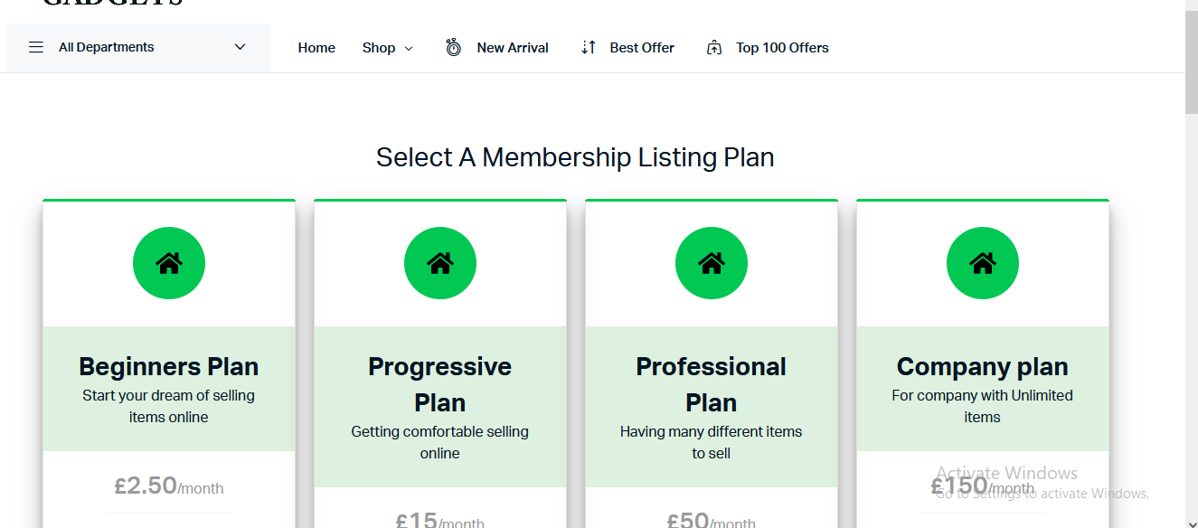1198x528 pixels.
Task: Expand the All Departments dropdown chevron
Action: pyautogui.click(x=240, y=47)
